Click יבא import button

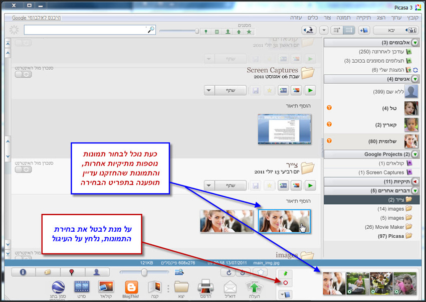pos(396,30)
